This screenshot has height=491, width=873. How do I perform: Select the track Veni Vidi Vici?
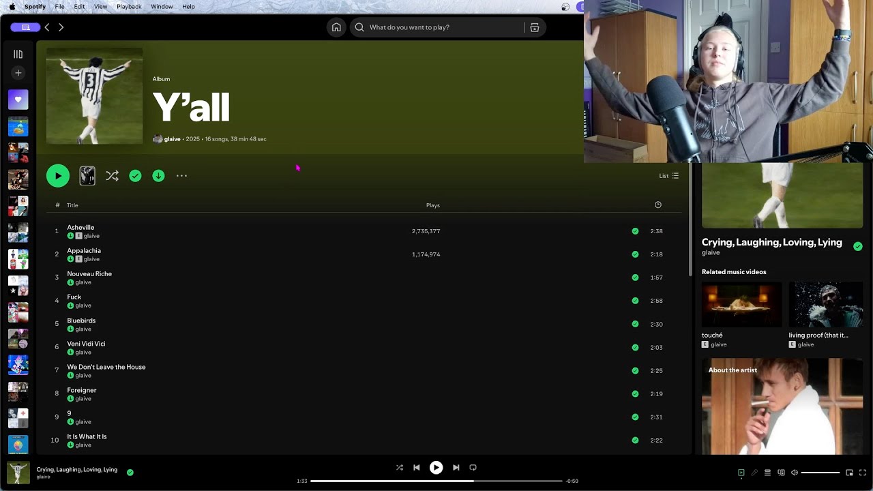[x=86, y=344]
